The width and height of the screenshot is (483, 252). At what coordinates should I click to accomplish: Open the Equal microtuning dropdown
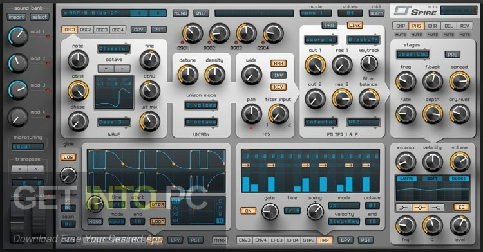pos(28,147)
